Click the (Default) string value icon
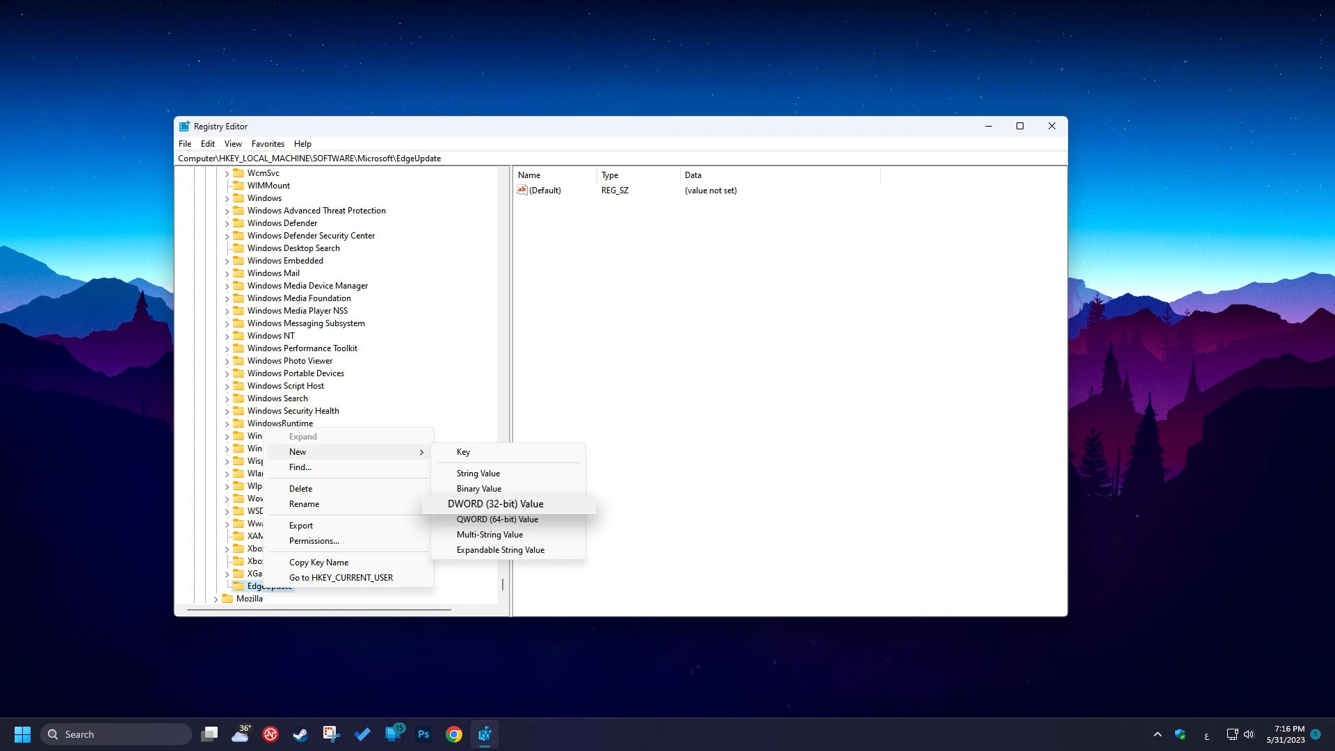The image size is (1335, 751). click(x=522, y=190)
